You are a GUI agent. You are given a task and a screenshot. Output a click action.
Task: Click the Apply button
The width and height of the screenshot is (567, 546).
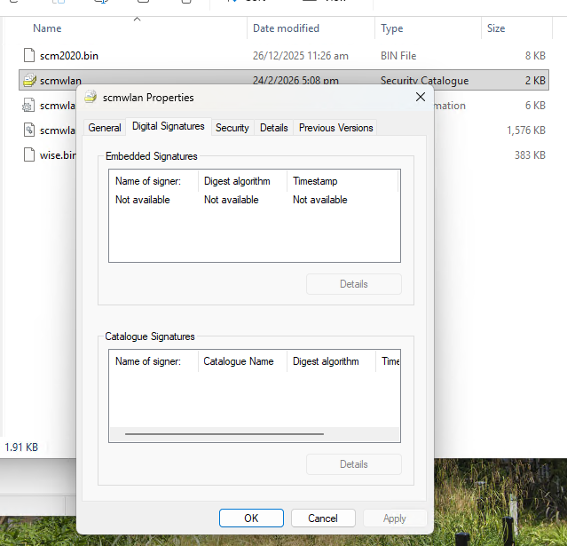395,518
